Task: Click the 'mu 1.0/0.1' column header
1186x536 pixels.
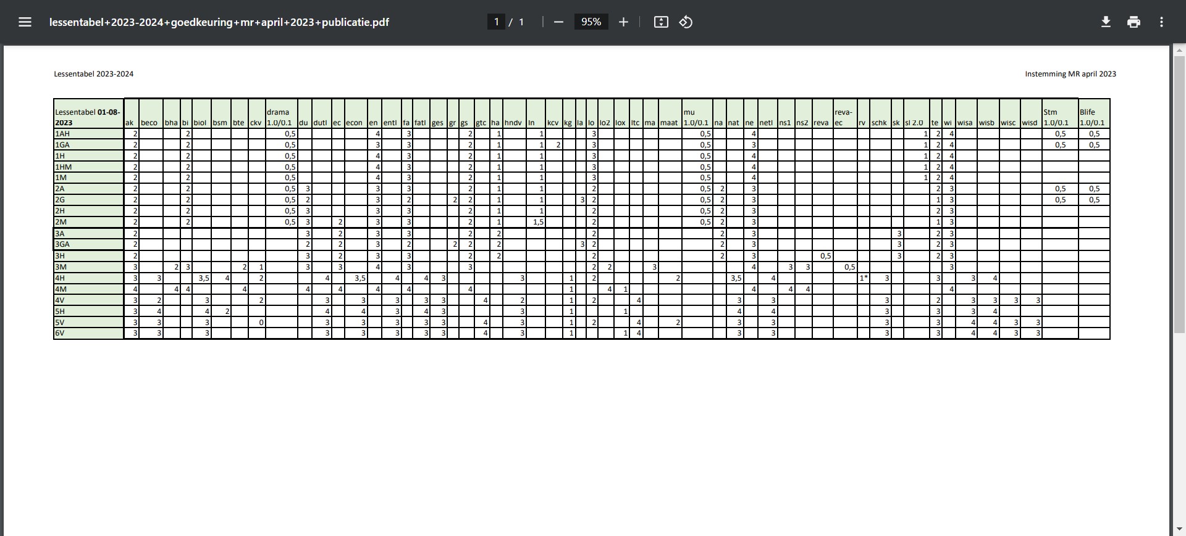Action: coord(697,113)
